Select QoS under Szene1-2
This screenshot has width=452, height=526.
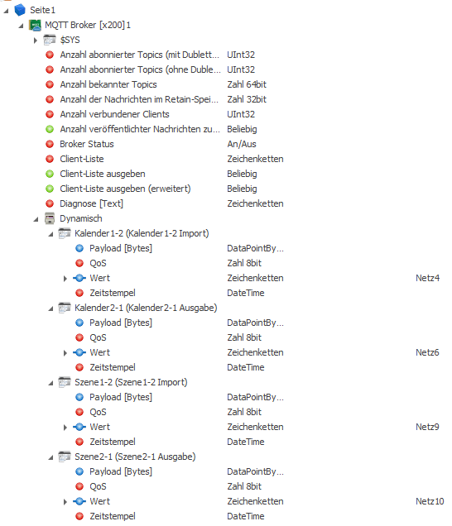tap(98, 412)
